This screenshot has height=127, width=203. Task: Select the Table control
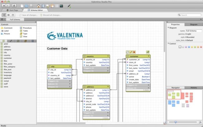pyautogui.click(x=24, y=31)
